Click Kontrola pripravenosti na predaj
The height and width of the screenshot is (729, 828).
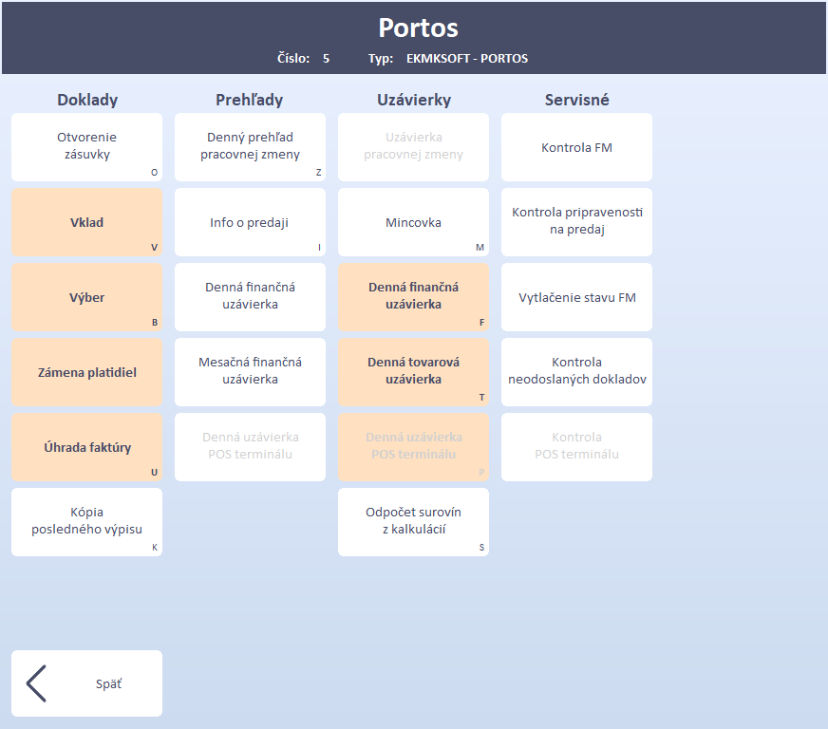(x=576, y=222)
